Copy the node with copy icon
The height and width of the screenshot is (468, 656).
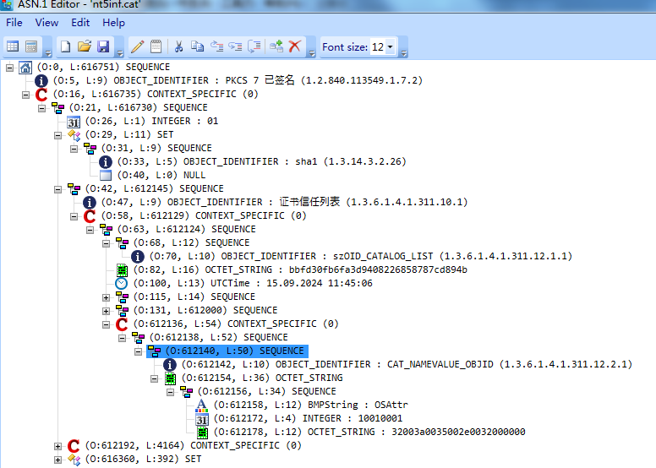tap(197, 46)
